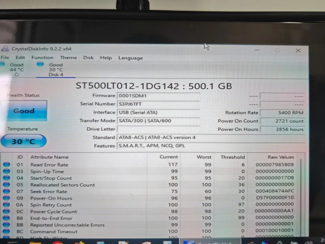Viewport: 325px width, 244px height.
Task: Click raw value 000100010001
Action: 274,230
